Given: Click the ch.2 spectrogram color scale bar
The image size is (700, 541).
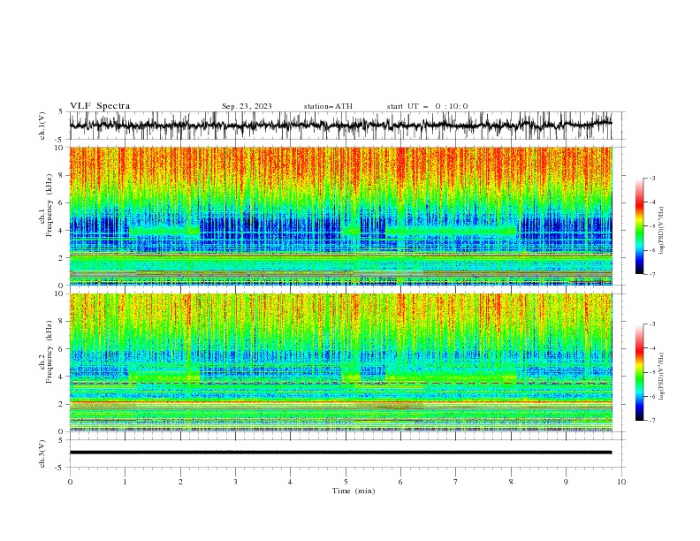Looking at the screenshot, I should (639, 372).
